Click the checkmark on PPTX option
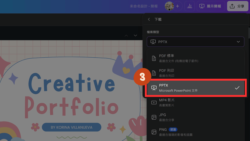This screenshot has height=141, width=250. coord(237,88)
